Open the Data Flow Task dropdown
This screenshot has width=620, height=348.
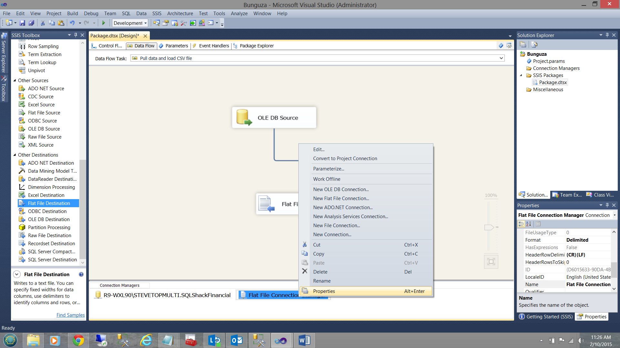tap(501, 58)
